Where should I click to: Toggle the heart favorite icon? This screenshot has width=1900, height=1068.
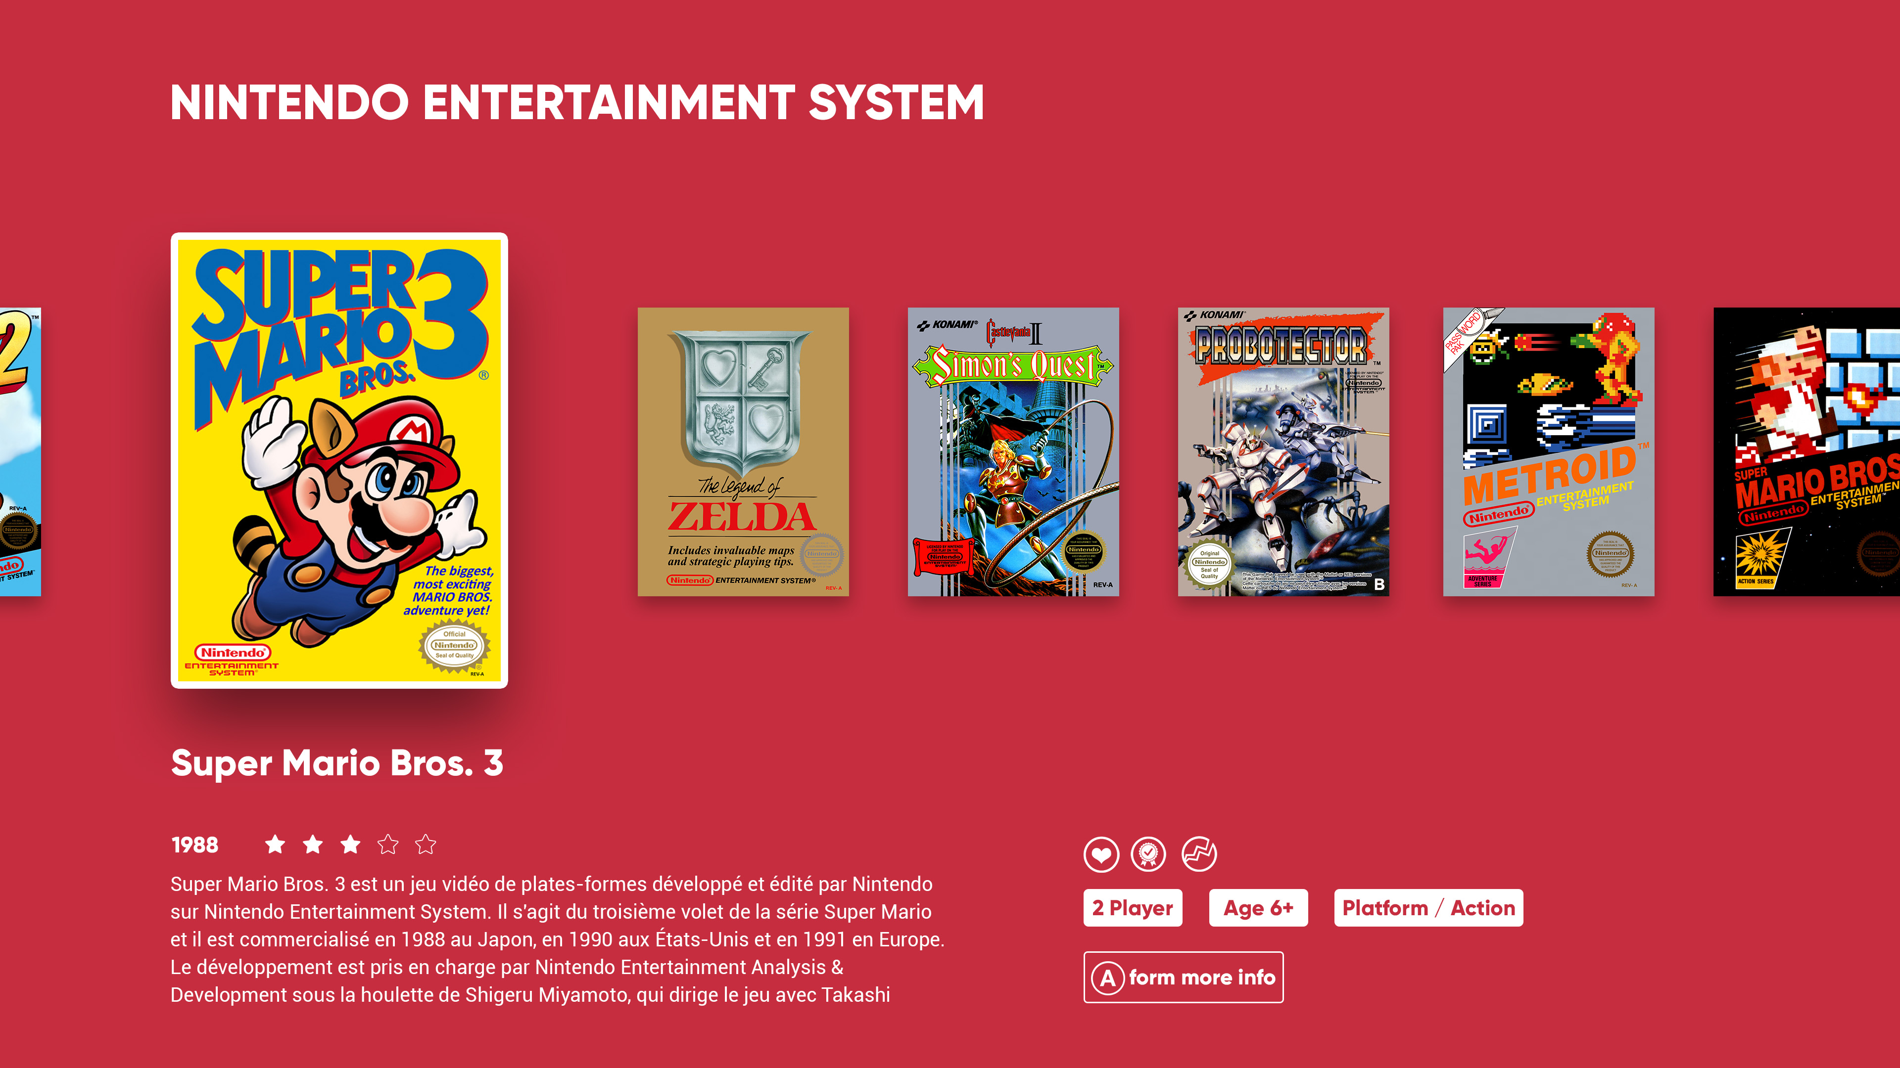point(1101,855)
